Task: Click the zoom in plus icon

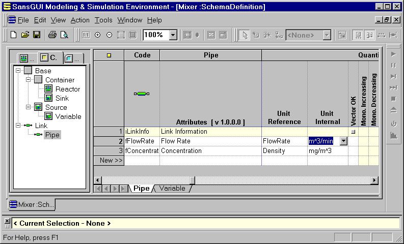Action: [97, 35]
